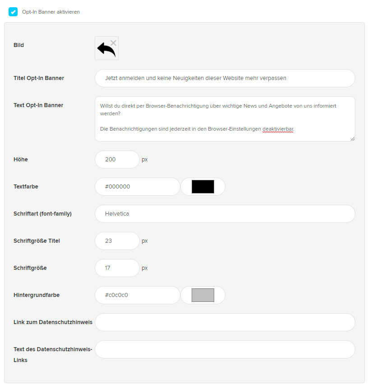Screen dimensions: 368x386
Task: Uncheck the Opt-In Banner aktivieren checkbox
Action: pos(13,12)
